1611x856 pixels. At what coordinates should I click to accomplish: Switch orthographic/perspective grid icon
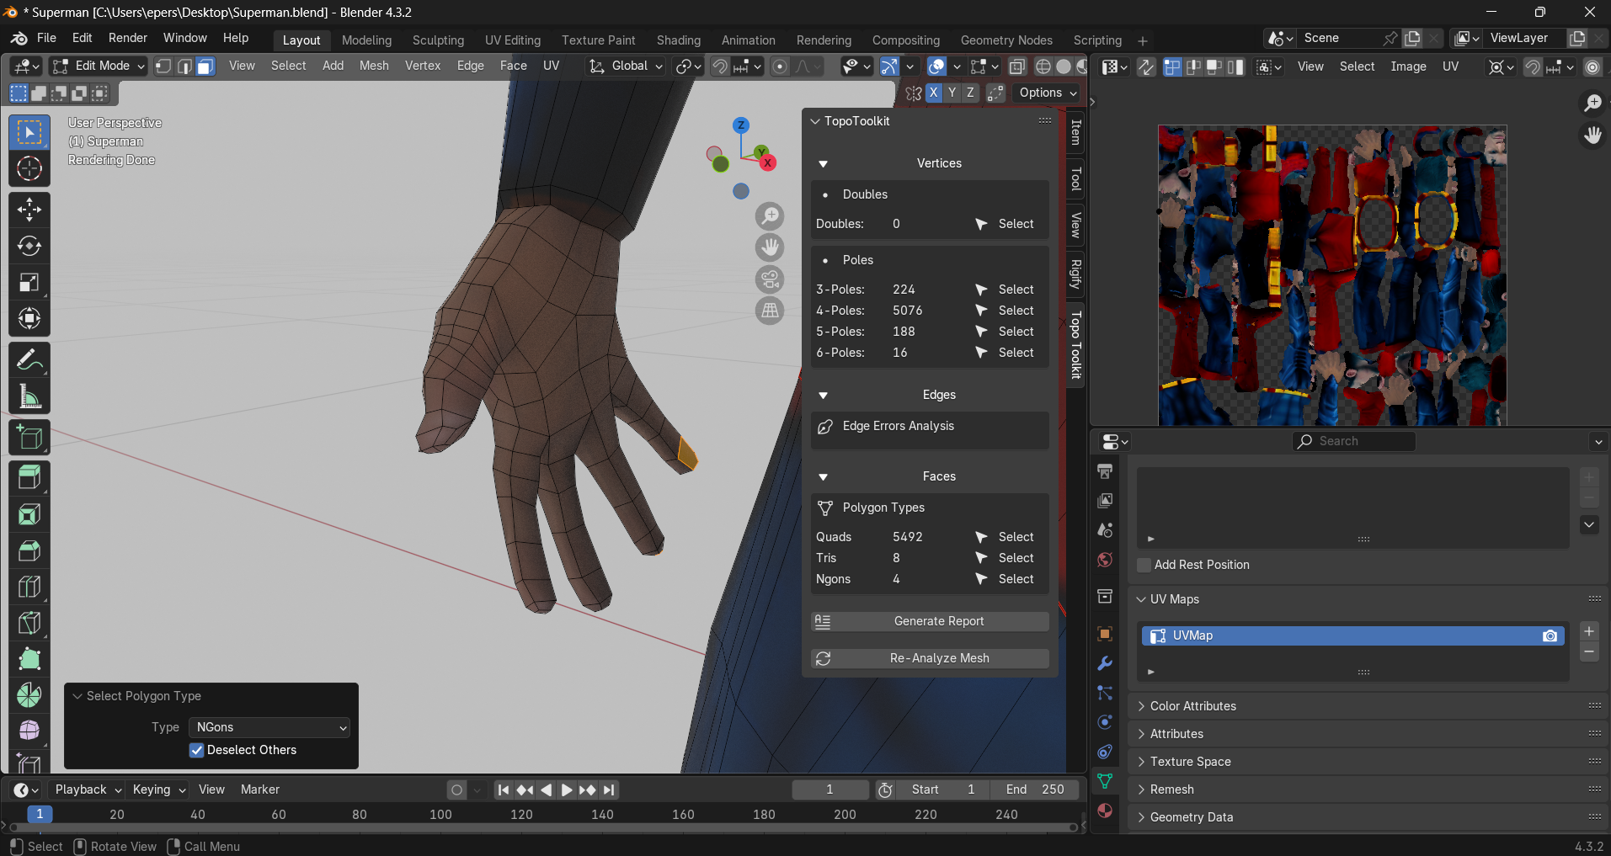coord(770,311)
